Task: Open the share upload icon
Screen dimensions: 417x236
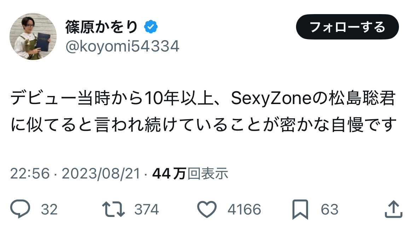Action: tap(394, 209)
